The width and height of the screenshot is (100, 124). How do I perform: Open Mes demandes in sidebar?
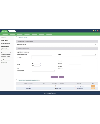tap(4, 48)
